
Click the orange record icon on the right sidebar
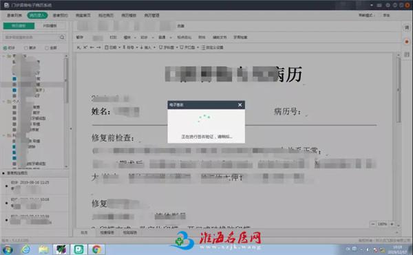pos(407,41)
